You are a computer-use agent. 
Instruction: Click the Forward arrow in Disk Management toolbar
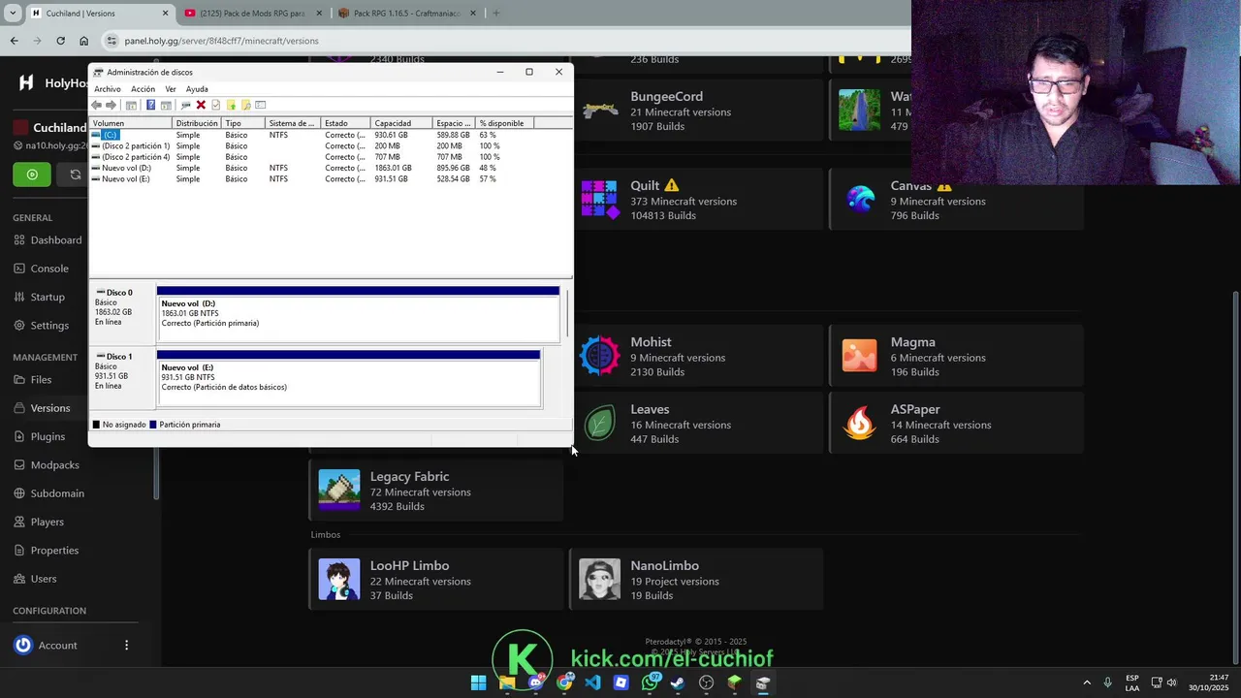pyautogui.click(x=111, y=105)
